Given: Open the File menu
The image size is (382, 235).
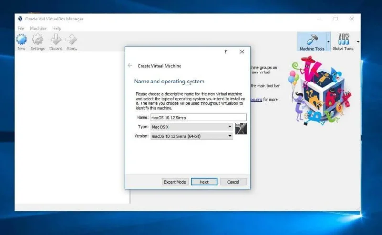Looking at the screenshot, I should (21, 28).
